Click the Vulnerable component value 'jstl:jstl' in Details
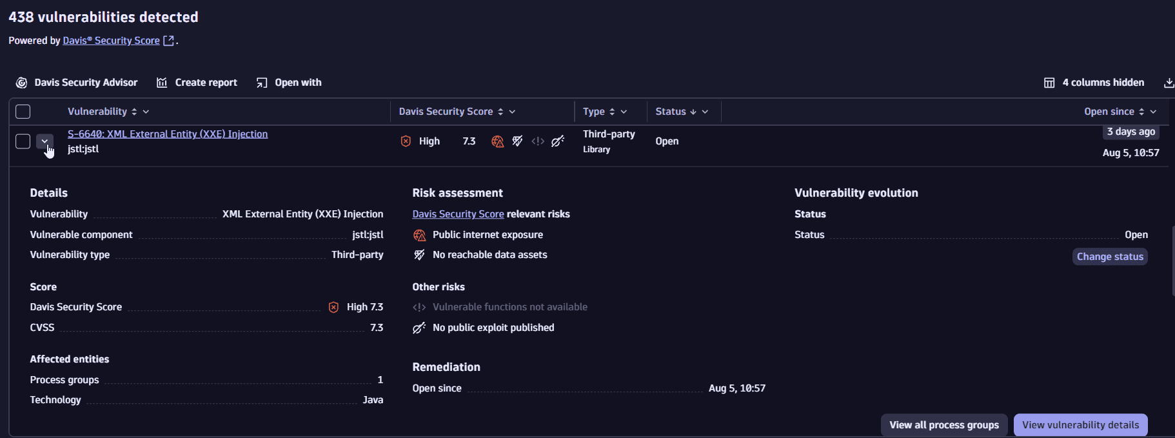1175x438 pixels. (x=368, y=235)
